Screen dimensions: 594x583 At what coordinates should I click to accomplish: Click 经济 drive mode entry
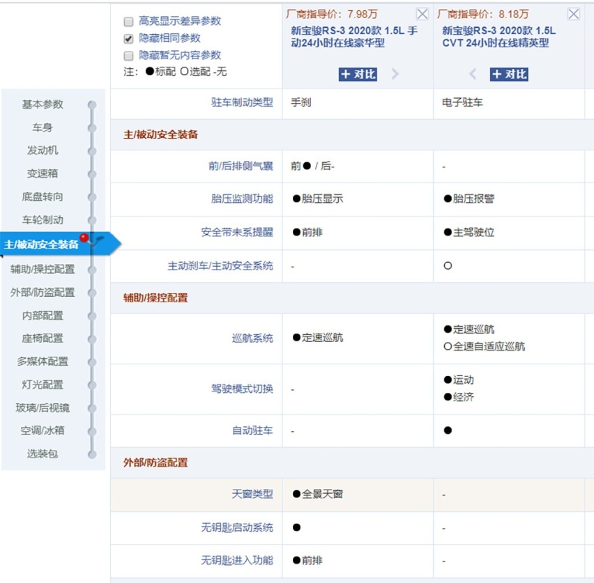pos(459,397)
